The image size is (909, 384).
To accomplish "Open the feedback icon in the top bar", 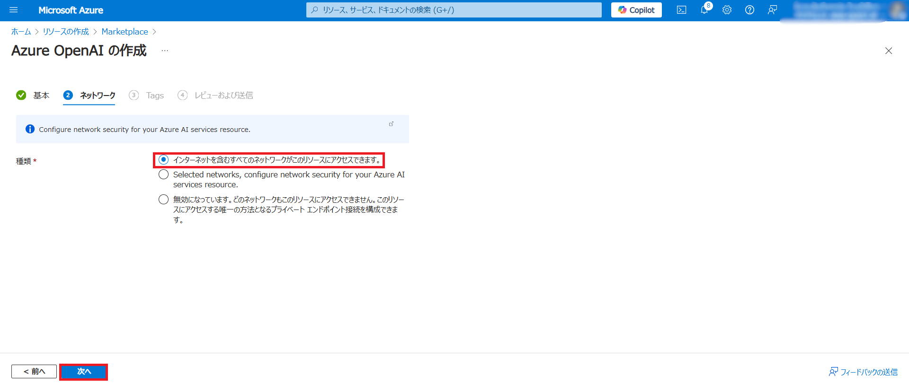I will pos(772,10).
